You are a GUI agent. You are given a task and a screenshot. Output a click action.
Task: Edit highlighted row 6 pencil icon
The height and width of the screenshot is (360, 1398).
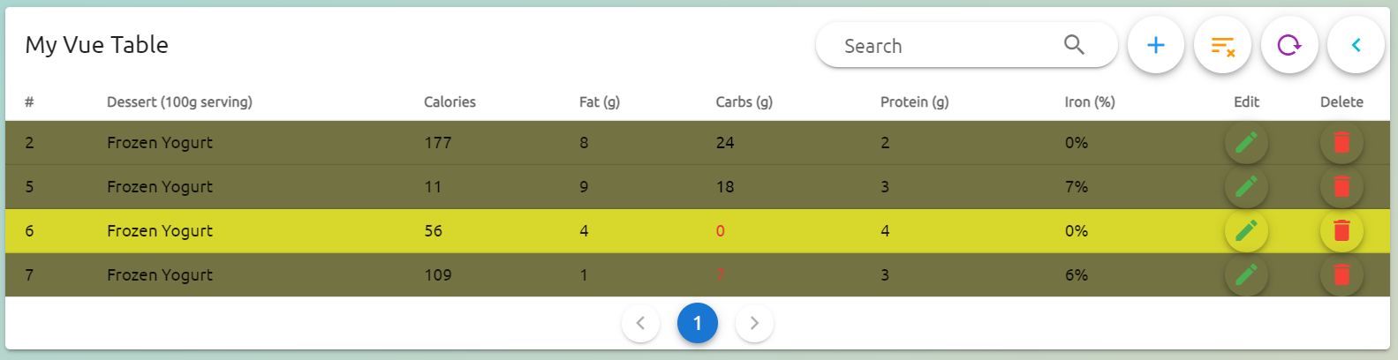(1246, 231)
